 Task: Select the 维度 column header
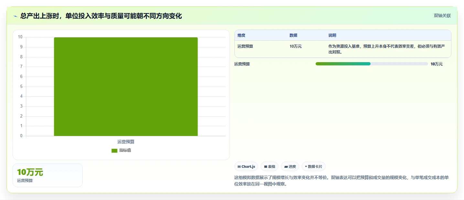click(x=241, y=35)
